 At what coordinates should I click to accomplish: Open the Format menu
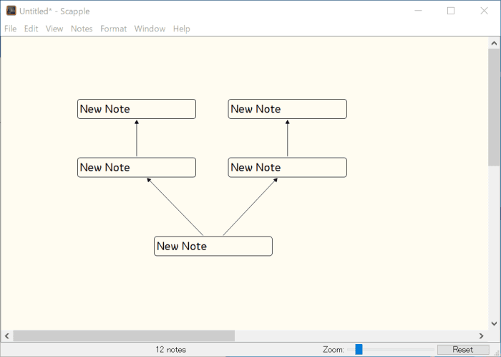point(113,29)
